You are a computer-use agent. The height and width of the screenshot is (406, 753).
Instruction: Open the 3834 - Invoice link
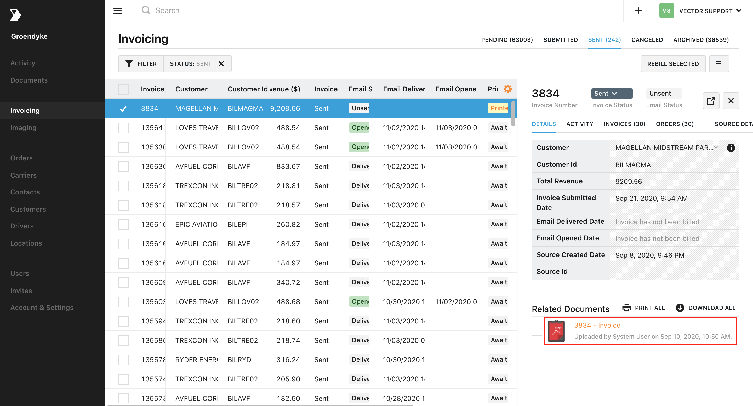point(597,325)
